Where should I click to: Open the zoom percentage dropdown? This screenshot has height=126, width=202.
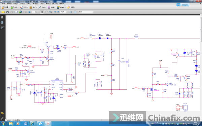tap(66, 12)
